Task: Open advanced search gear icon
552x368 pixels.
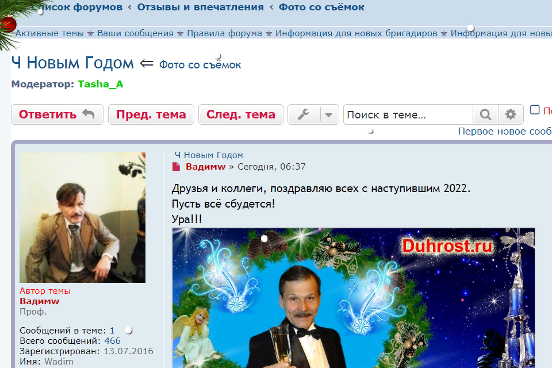Action: (511, 114)
